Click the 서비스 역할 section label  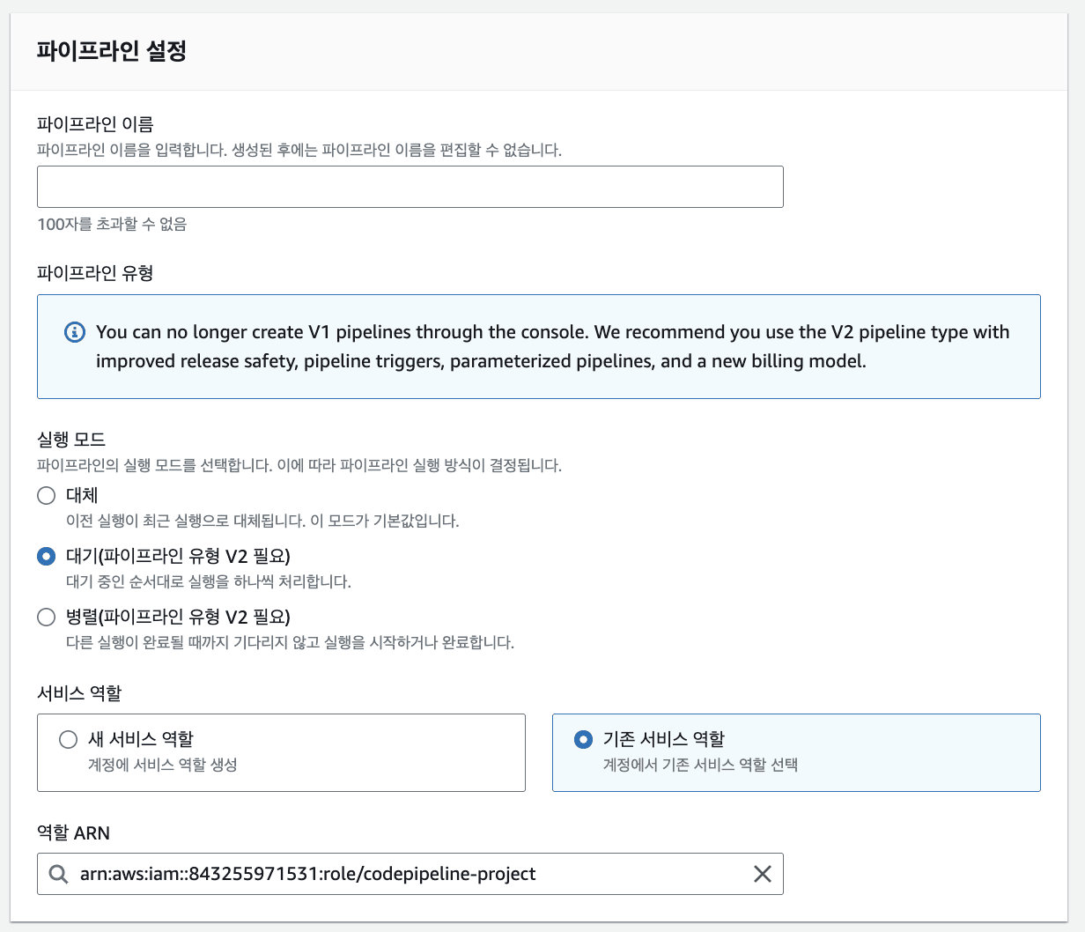(79, 693)
